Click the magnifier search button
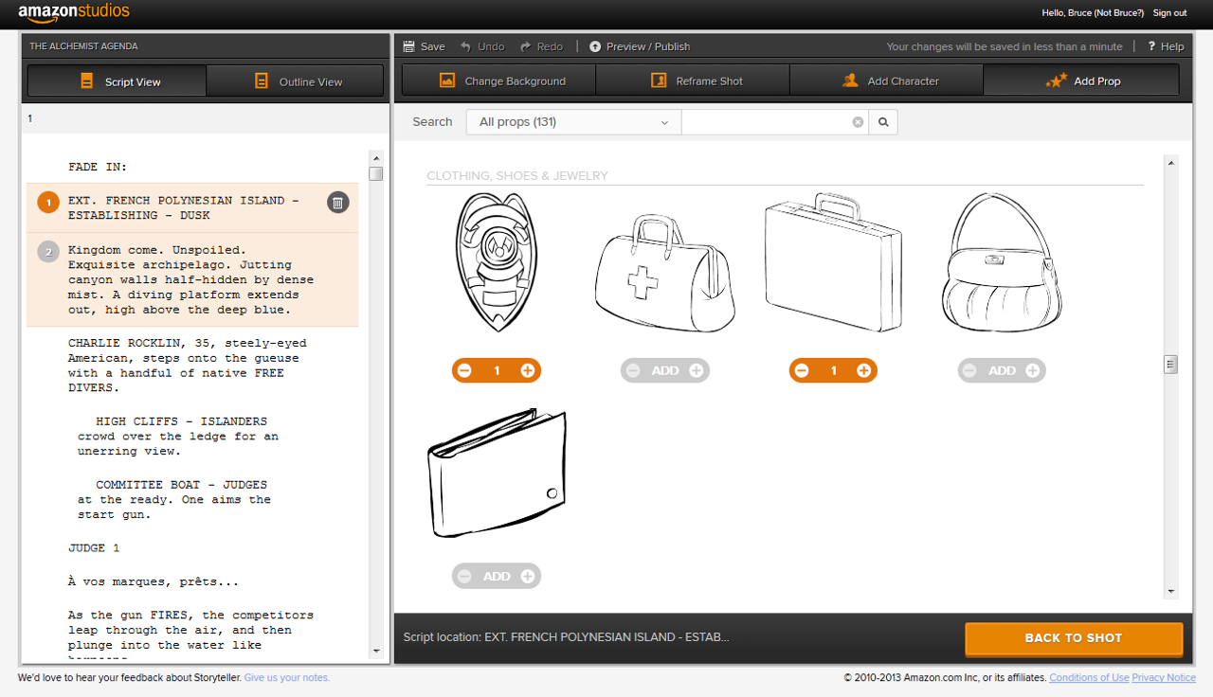Image resolution: width=1213 pixels, height=697 pixels. [x=883, y=122]
